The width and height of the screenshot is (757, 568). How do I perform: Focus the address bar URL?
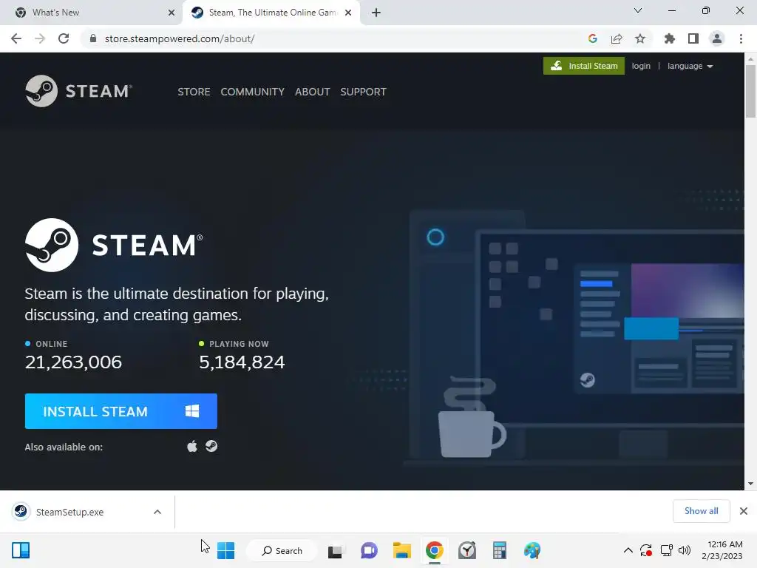(180, 38)
